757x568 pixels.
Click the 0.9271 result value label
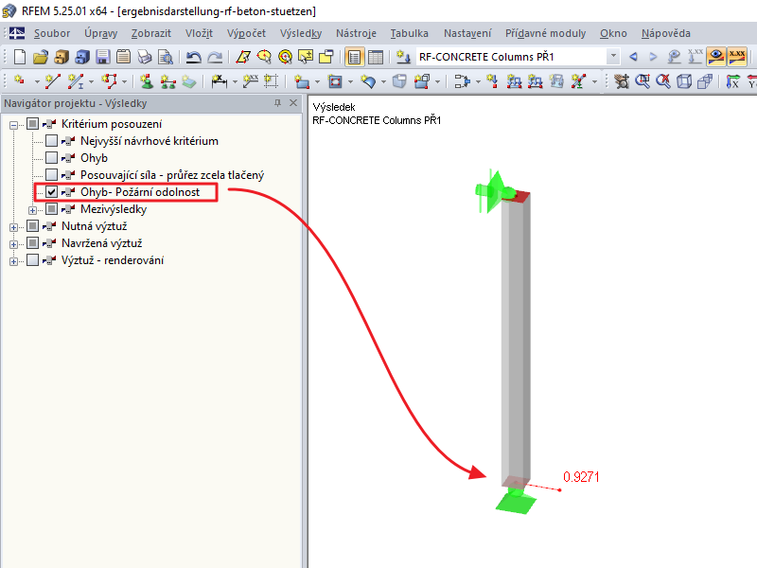(581, 477)
